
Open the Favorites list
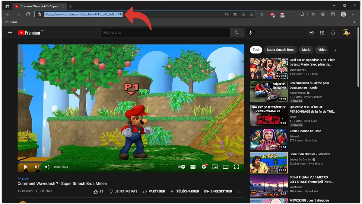point(313,14)
